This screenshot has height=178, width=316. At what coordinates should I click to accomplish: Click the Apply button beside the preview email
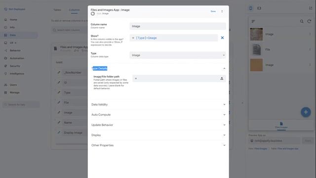coord(308,141)
